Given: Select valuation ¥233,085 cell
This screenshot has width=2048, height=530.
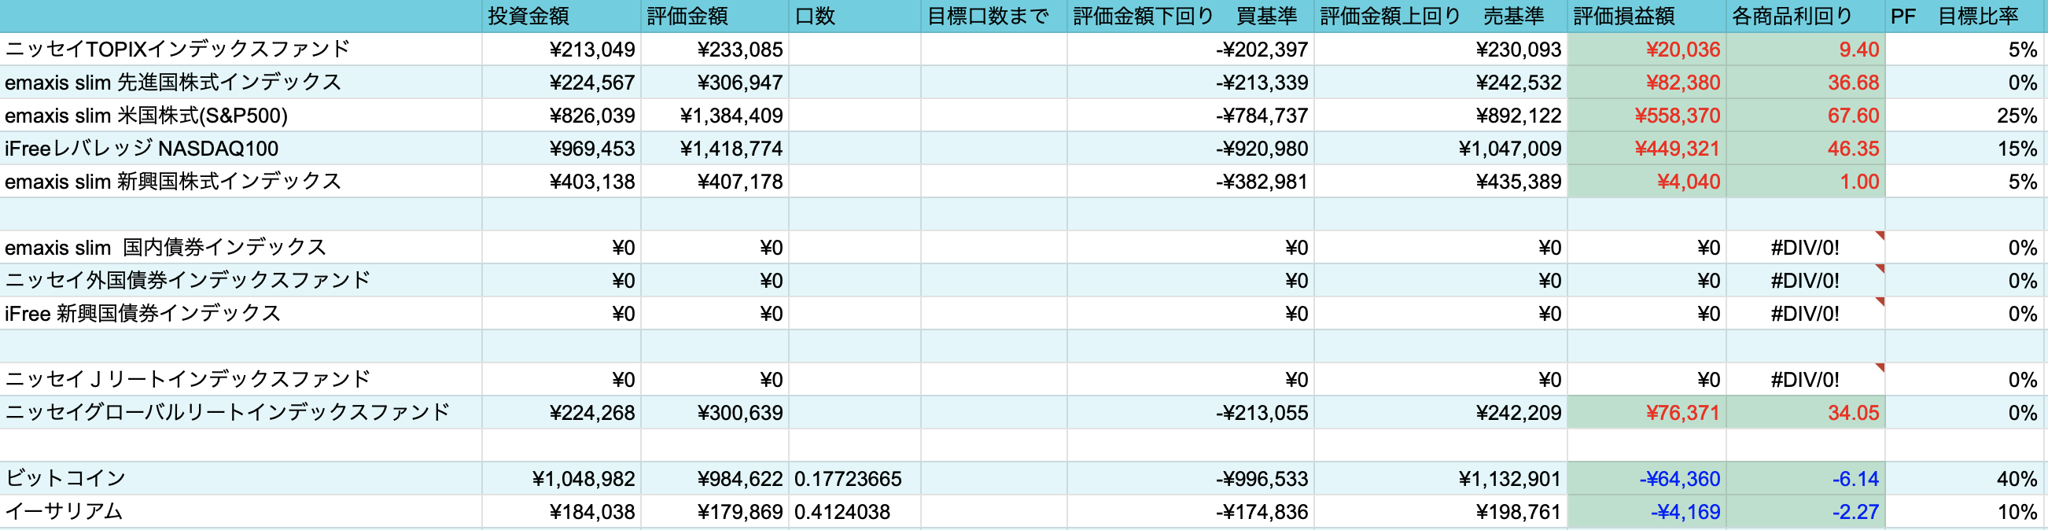Looking at the screenshot, I should tap(715, 50).
